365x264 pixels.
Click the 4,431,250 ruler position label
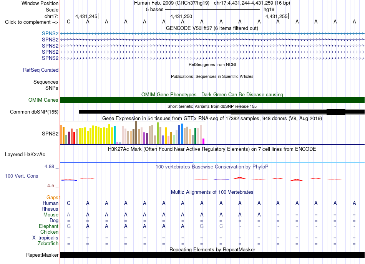click(x=181, y=16)
